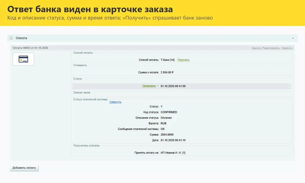This screenshot has width=305, height=183.
Task: Click the Добавить оплату button
Action: [x=24, y=168]
